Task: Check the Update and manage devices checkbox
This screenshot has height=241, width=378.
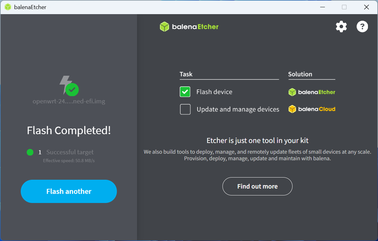Action: coord(185,109)
